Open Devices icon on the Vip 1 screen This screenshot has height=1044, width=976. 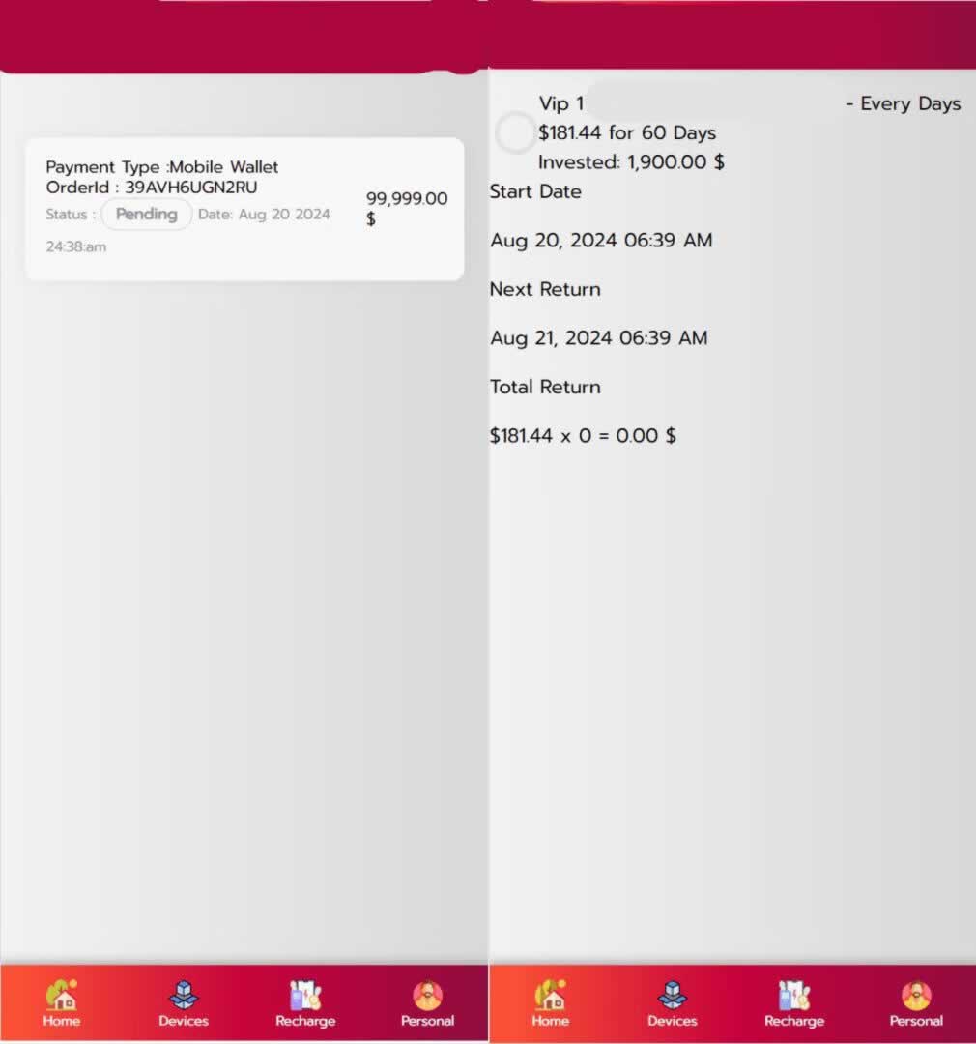pyautogui.click(x=672, y=1002)
